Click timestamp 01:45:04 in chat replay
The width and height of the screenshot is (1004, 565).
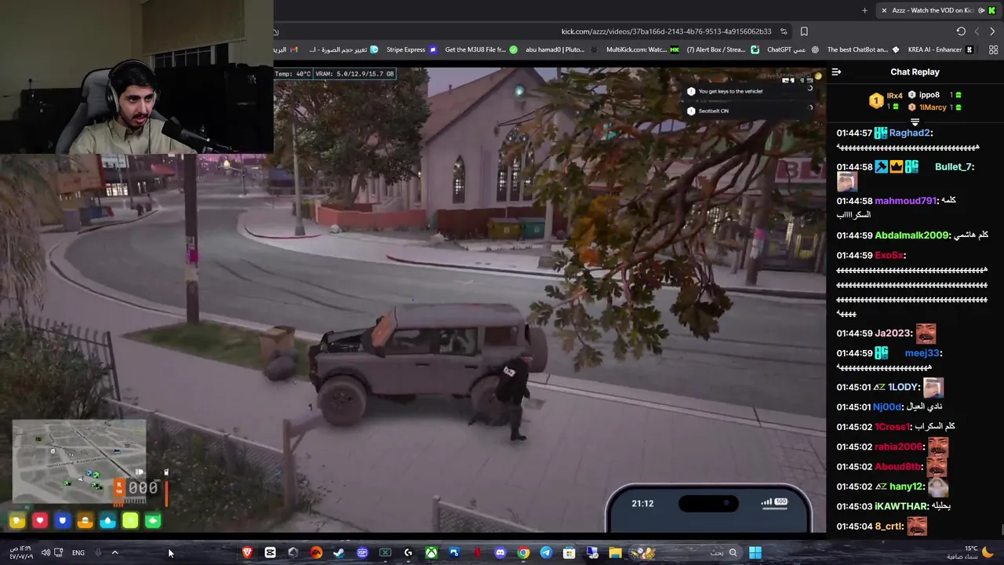click(x=854, y=526)
